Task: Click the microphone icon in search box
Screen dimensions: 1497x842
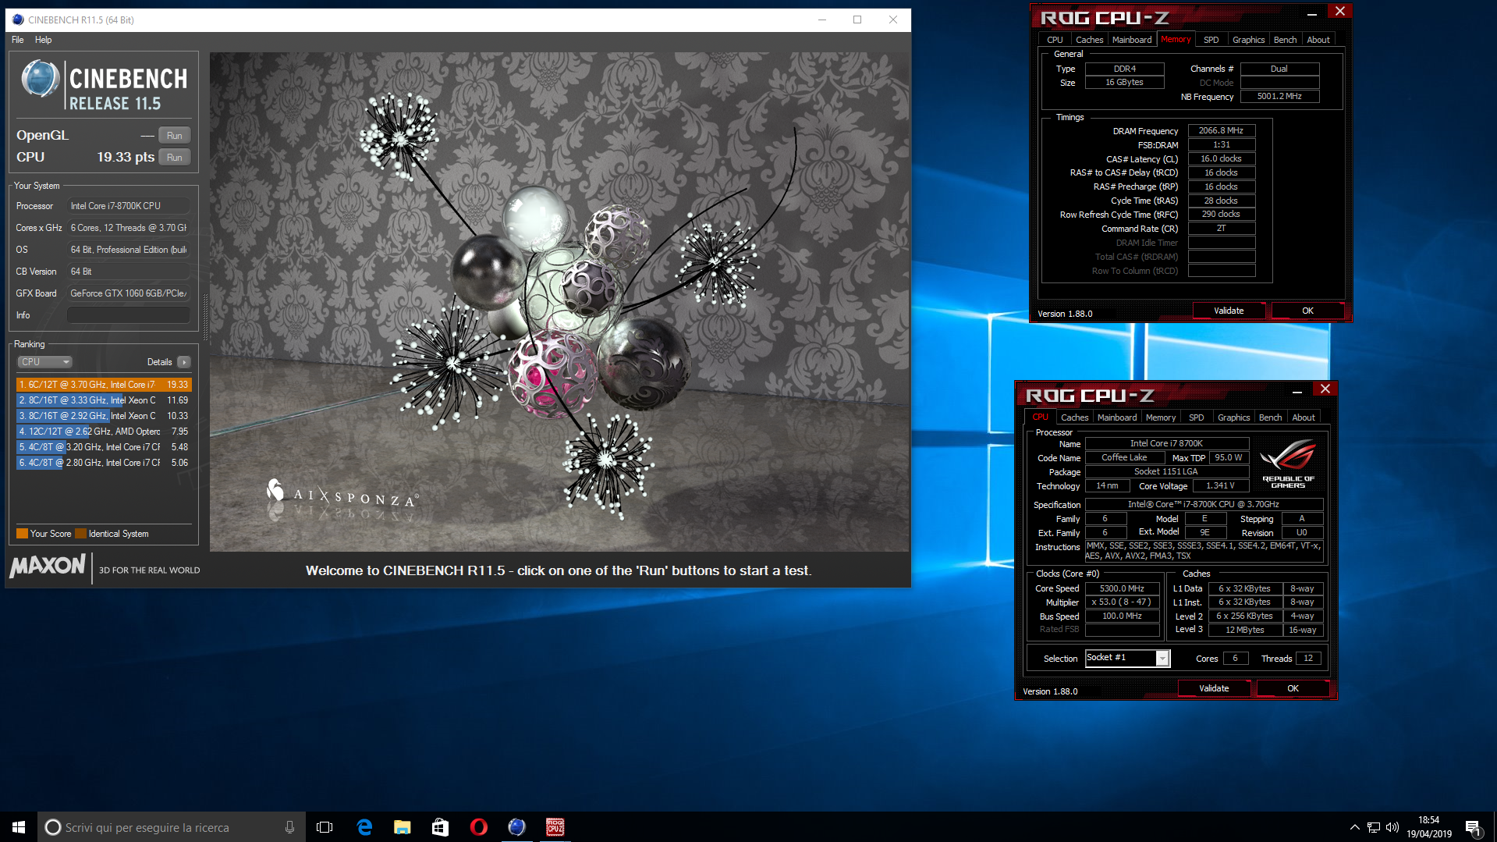Action: pyautogui.click(x=289, y=827)
